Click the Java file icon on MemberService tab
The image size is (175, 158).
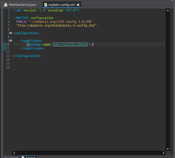[6, 5]
